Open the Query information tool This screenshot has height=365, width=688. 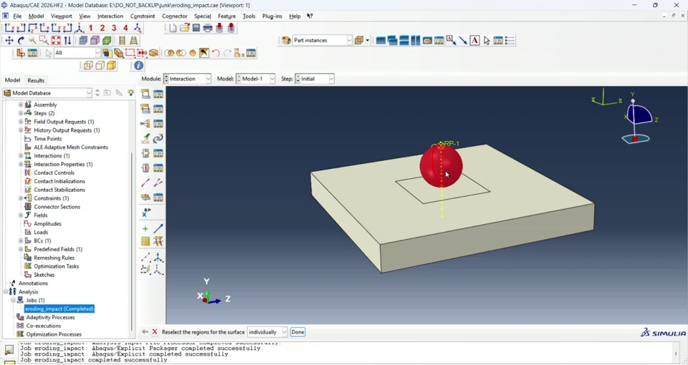[x=138, y=65]
